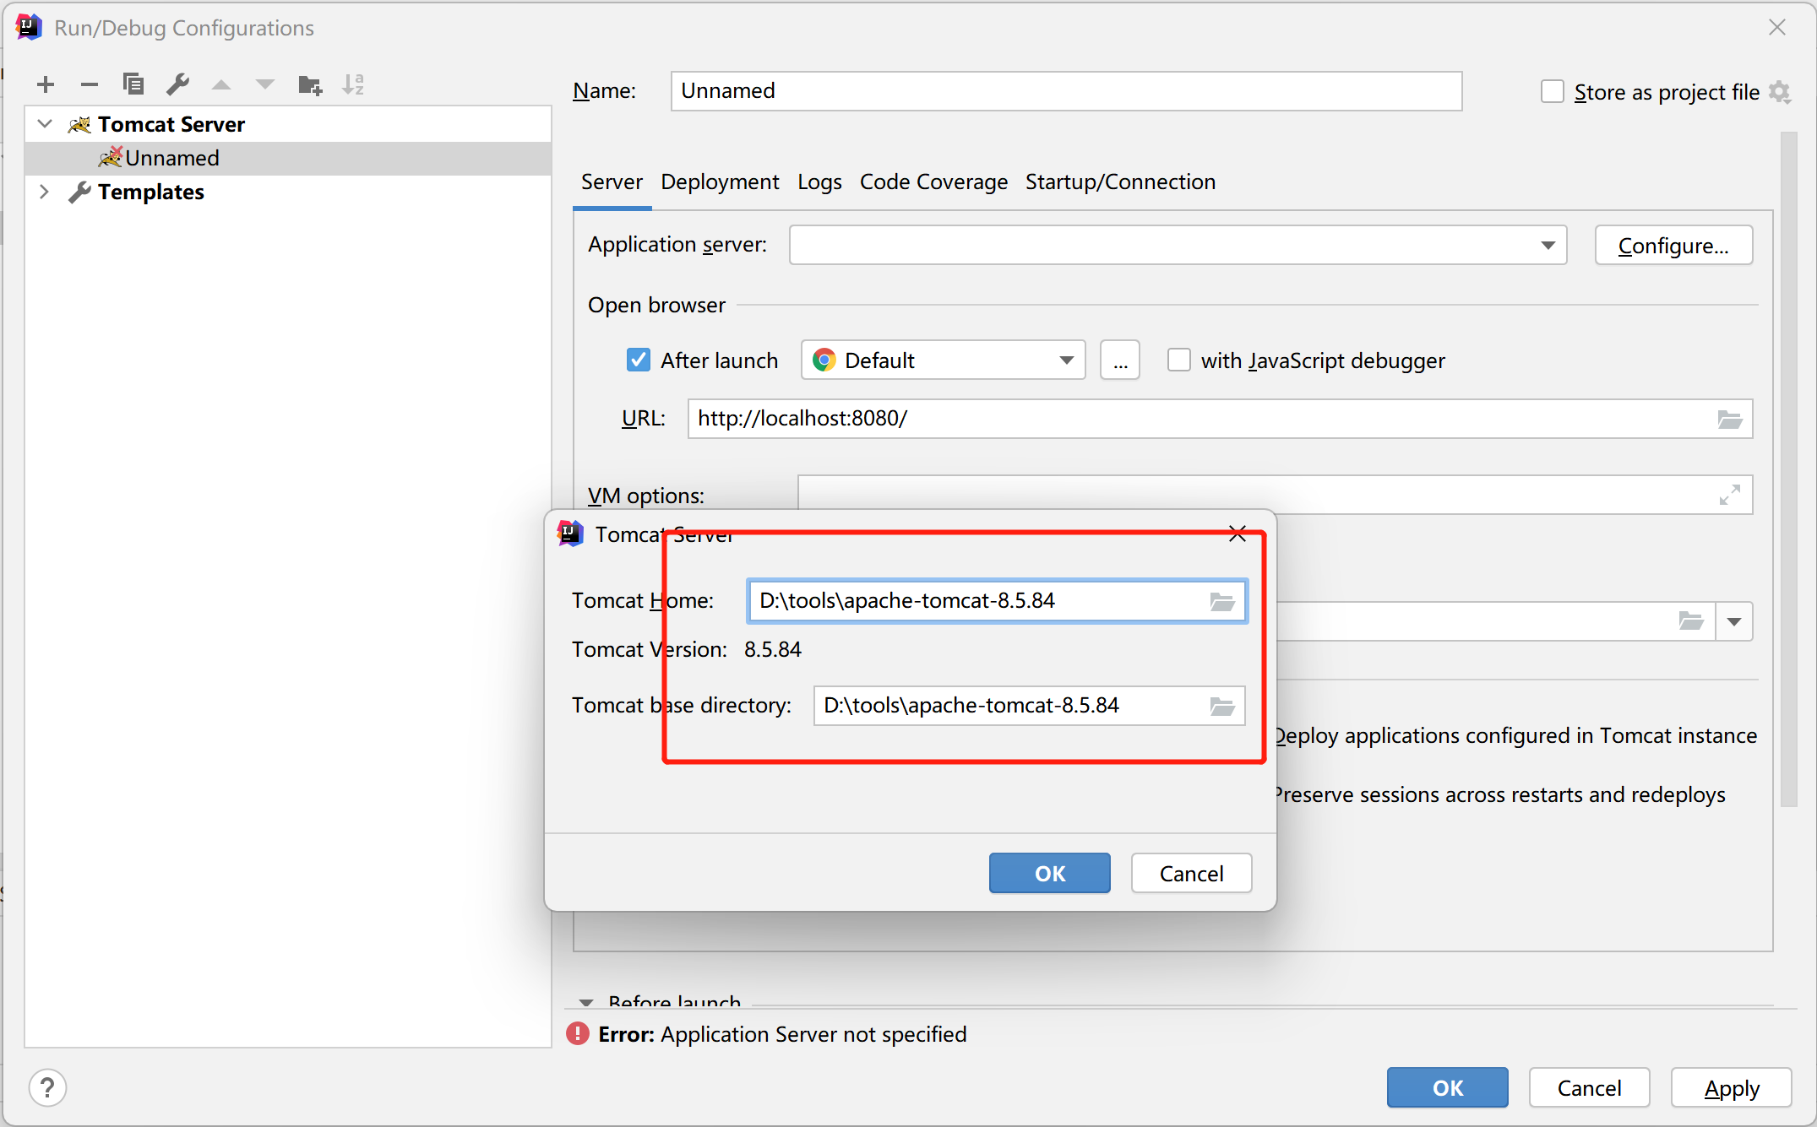
Task: Open the Default browser dropdown
Action: point(943,360)
